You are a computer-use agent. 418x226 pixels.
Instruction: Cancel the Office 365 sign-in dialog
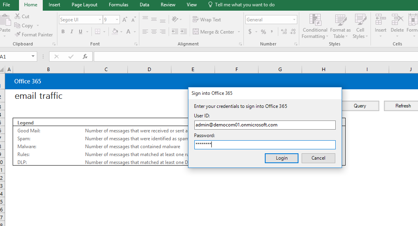[318, 158]
